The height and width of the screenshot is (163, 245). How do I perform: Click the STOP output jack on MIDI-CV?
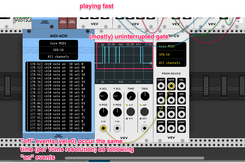point(171,128)
